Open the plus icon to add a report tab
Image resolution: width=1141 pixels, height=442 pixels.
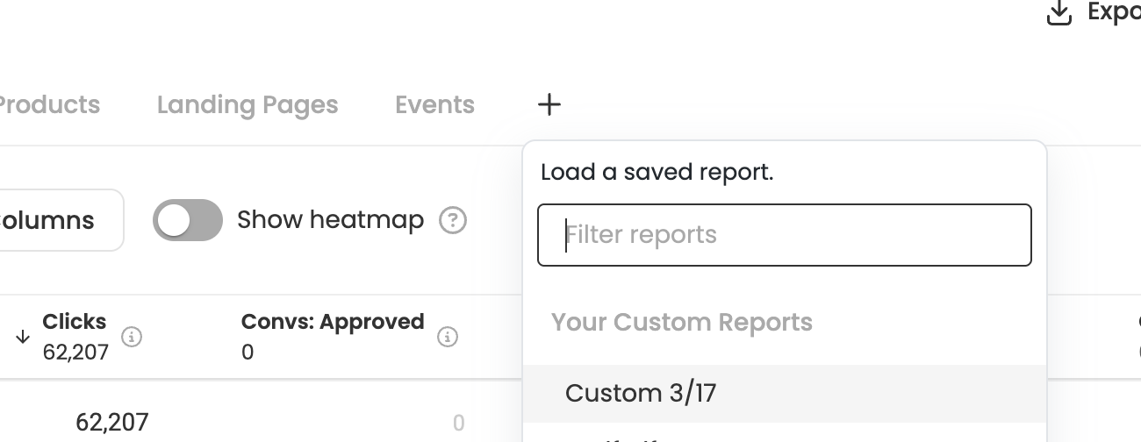(549, 104)
